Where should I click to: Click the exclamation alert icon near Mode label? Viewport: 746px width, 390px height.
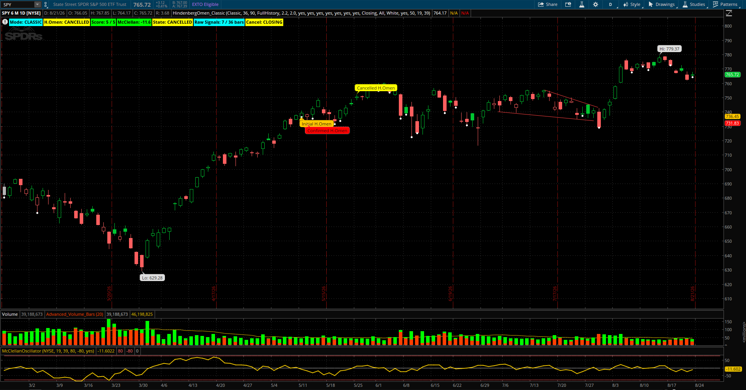(5, 22)
